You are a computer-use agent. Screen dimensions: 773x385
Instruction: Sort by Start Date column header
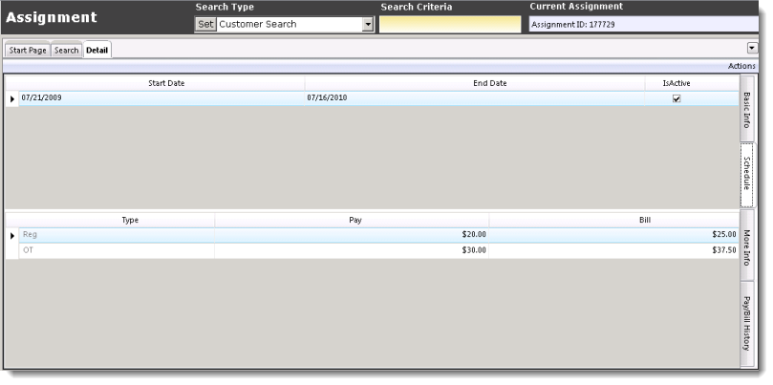166,83
